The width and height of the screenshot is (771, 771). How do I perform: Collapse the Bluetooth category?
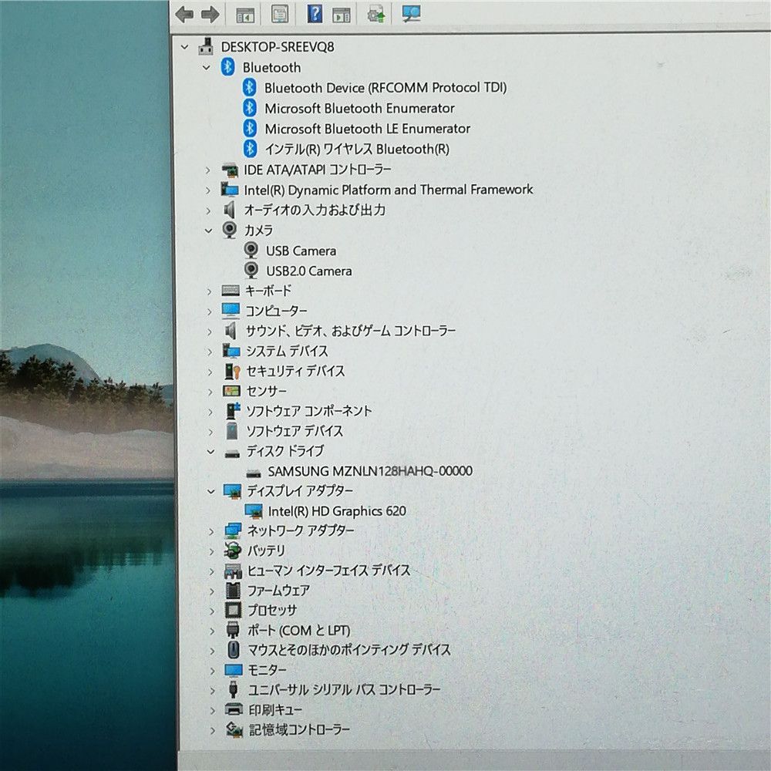pos(206,68)
